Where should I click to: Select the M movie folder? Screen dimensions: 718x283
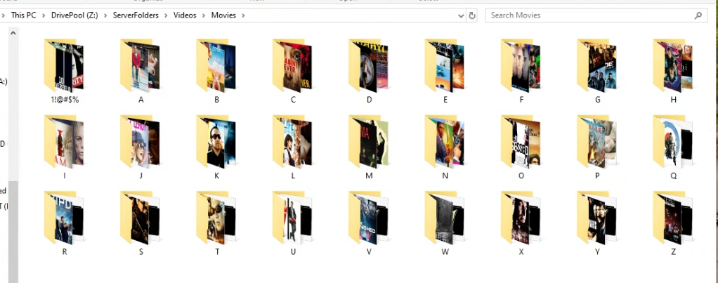coord(368,142)
